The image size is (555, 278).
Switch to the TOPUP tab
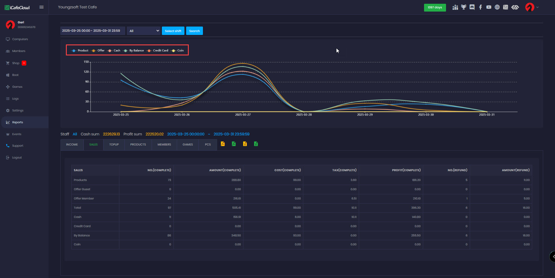pos(114,145)
